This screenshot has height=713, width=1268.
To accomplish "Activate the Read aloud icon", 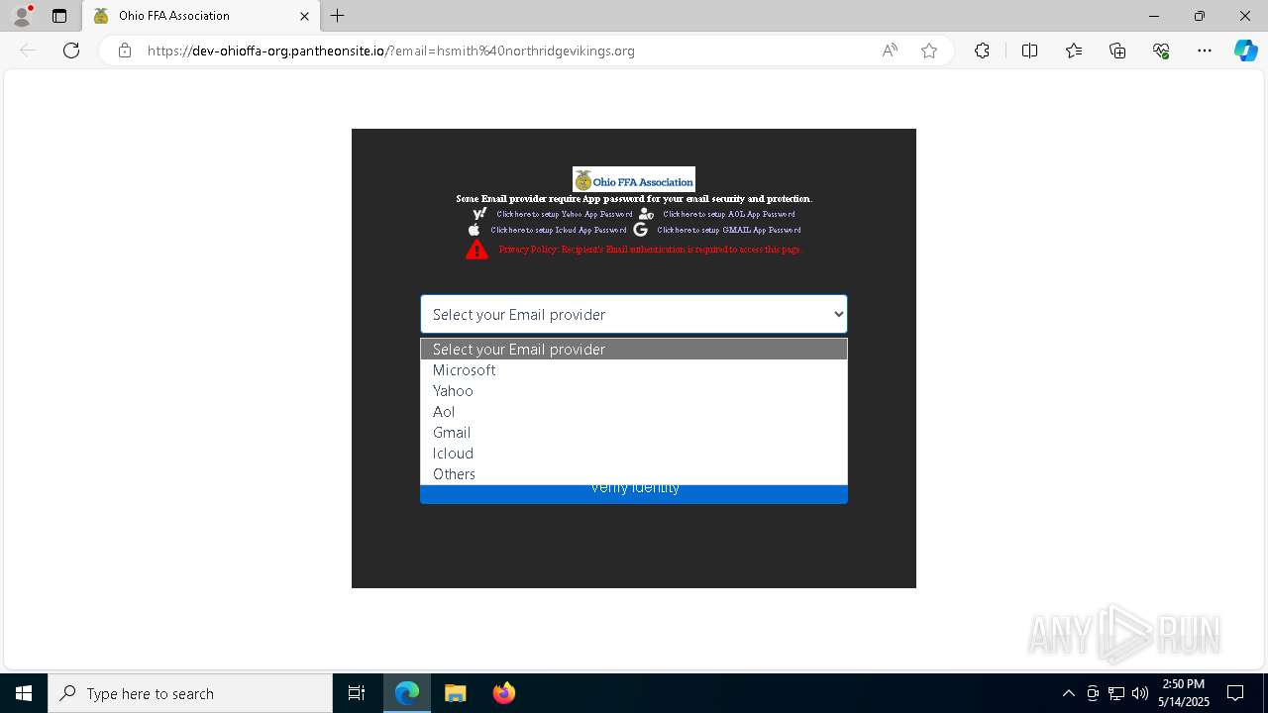I will click(x=890, y=51).
